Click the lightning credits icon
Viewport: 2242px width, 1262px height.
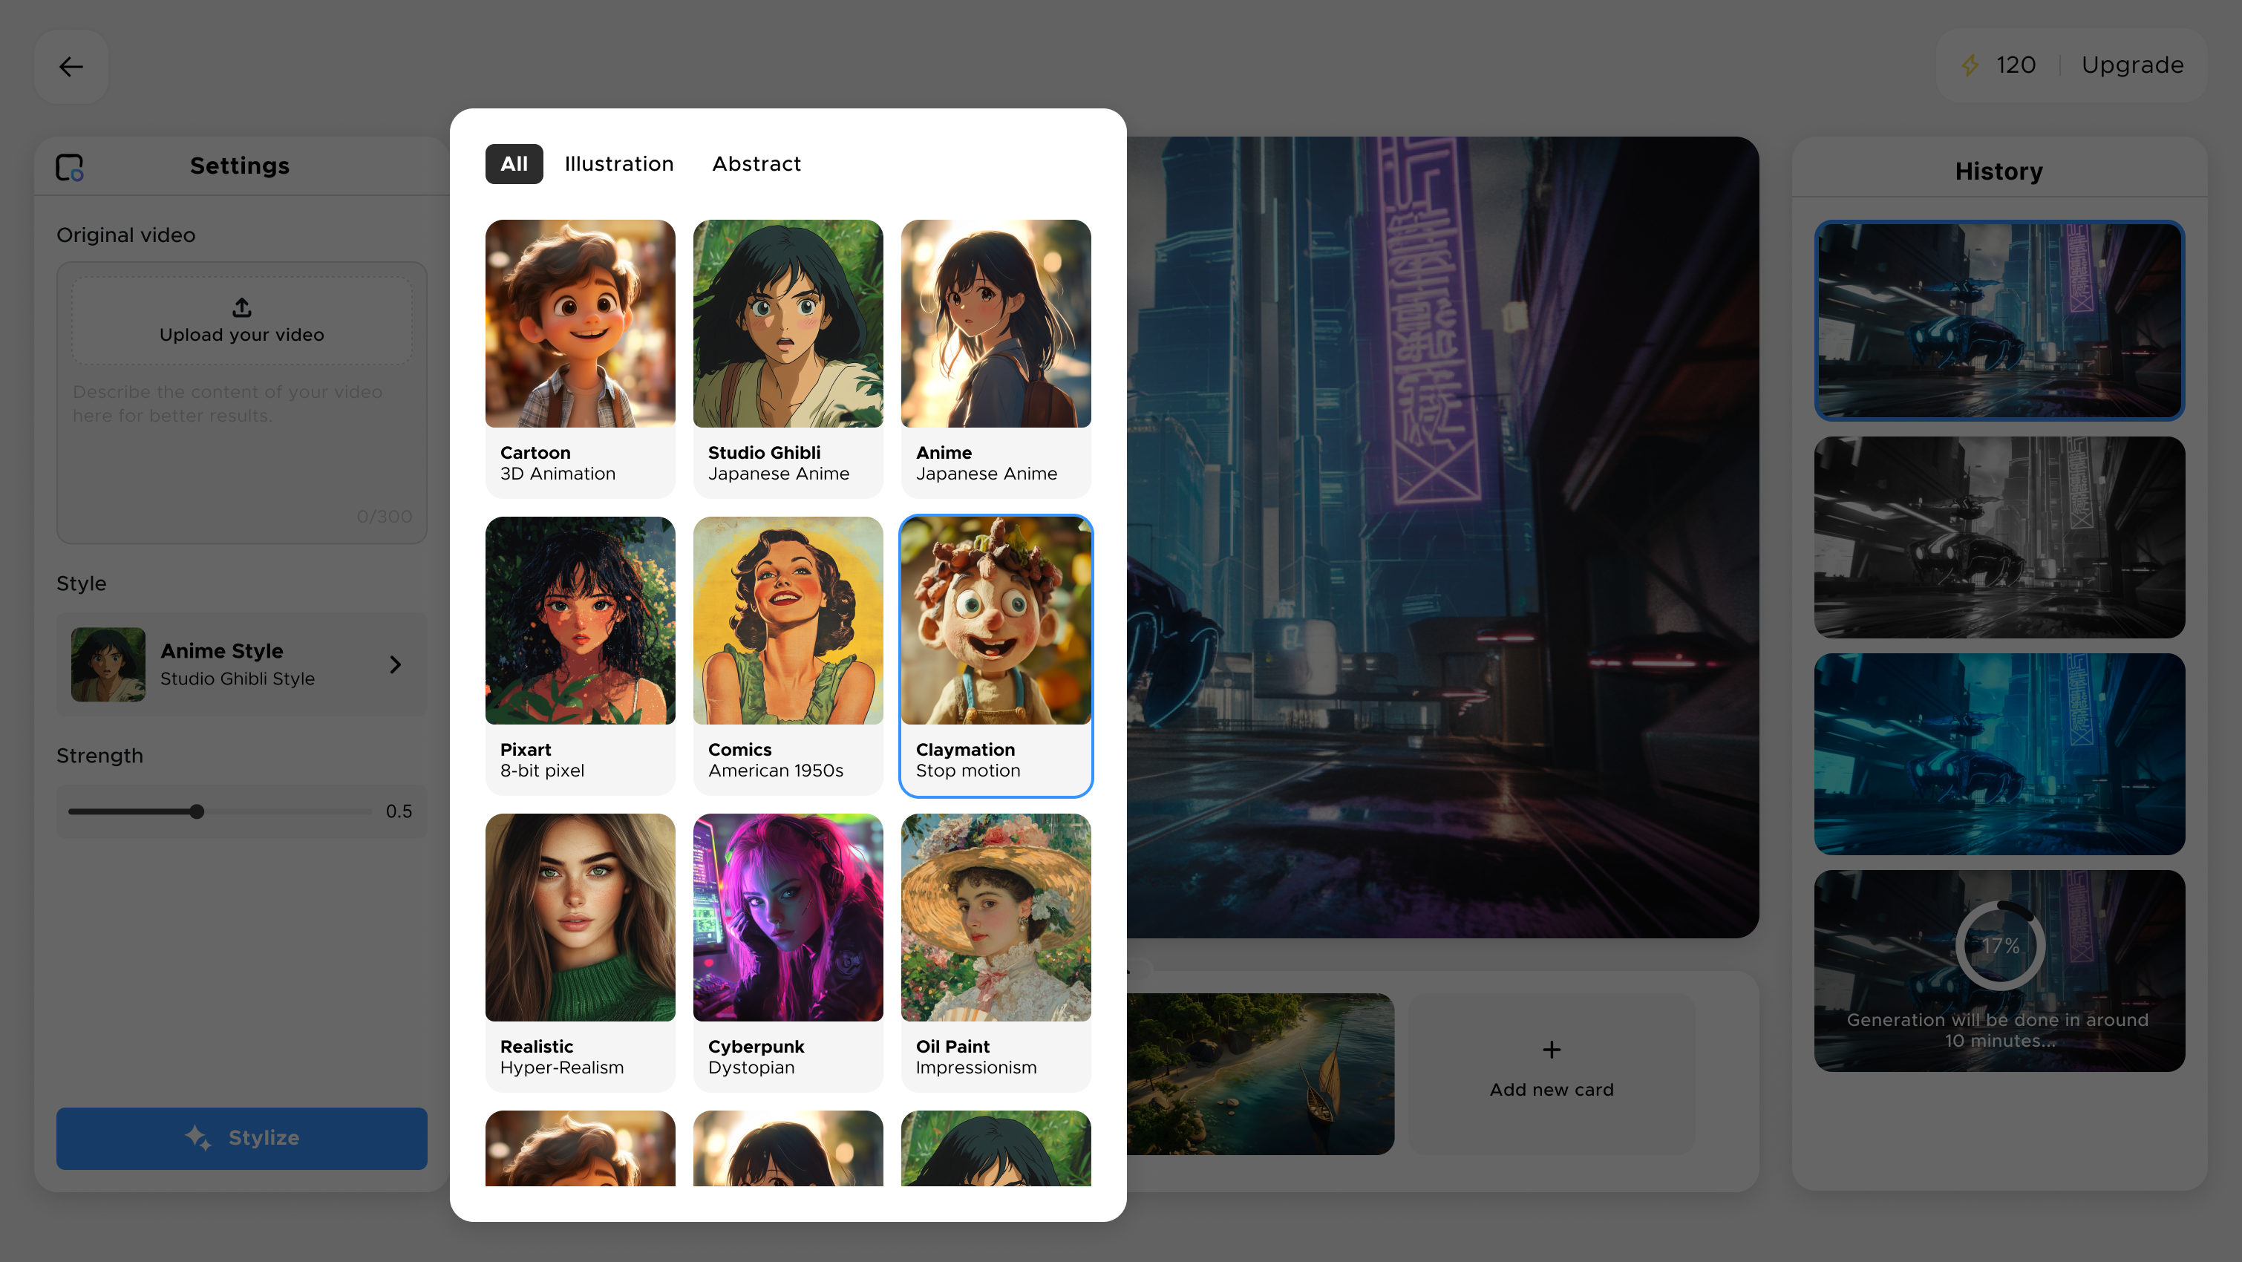[1970, 65]
